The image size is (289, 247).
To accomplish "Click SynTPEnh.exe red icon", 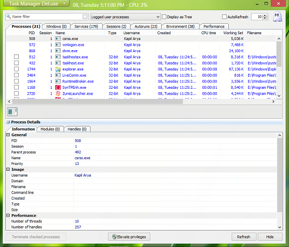I will pos(58,87).
